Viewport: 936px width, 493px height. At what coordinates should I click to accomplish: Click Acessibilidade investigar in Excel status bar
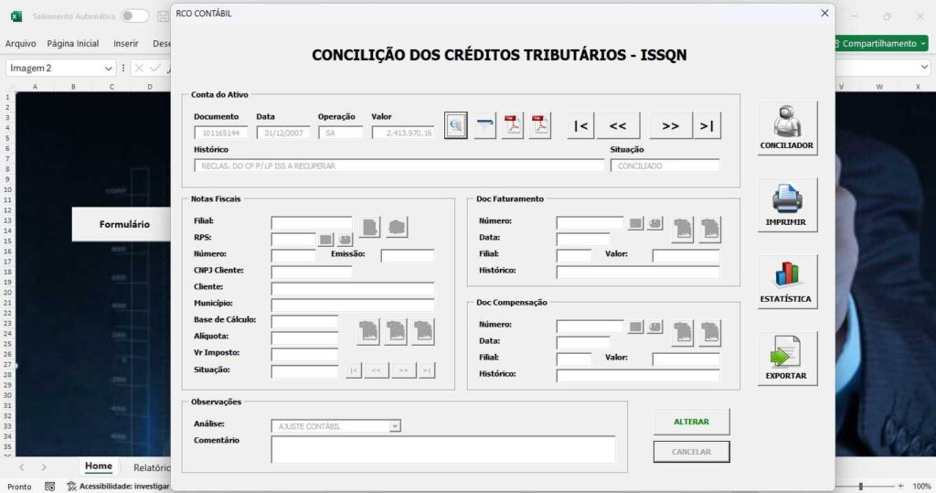click(x=118, y=487)
